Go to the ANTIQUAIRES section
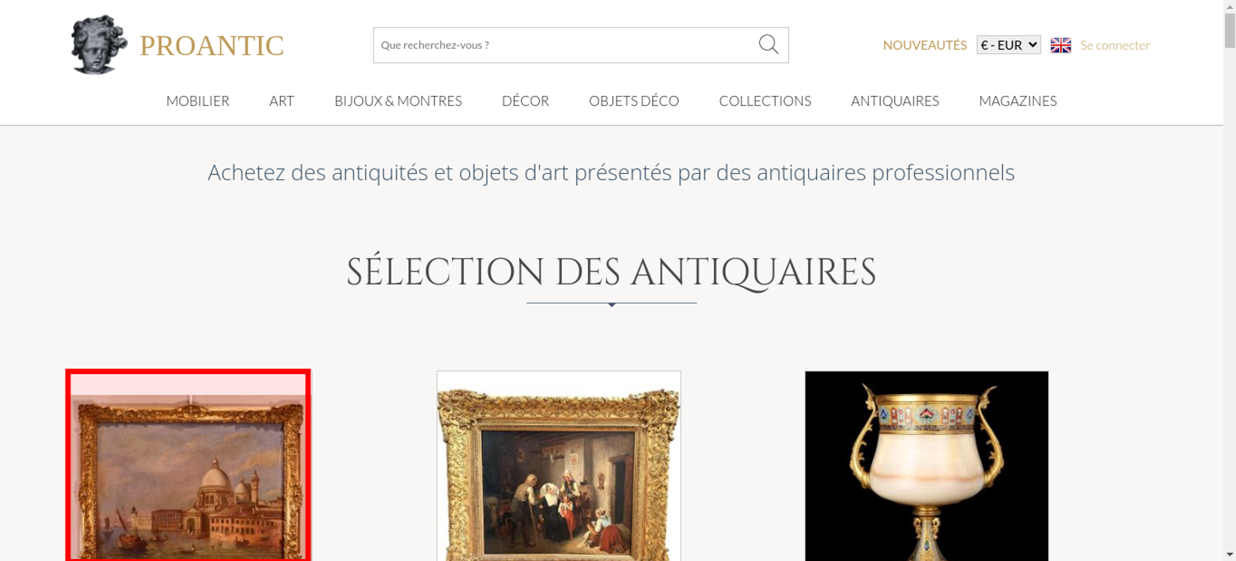1236x561 pixels. click(x=895, y=101)
